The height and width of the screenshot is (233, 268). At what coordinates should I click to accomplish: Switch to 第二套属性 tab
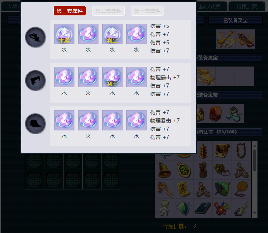[108, 11]
